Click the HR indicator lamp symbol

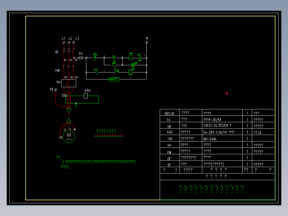point(133,65)
